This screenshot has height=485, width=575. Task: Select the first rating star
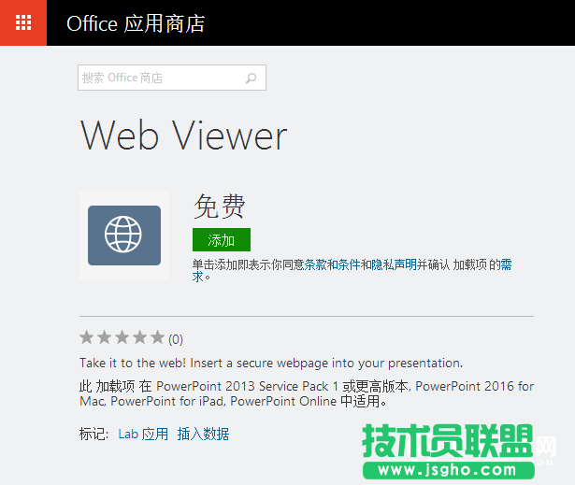tap(87, 337)
